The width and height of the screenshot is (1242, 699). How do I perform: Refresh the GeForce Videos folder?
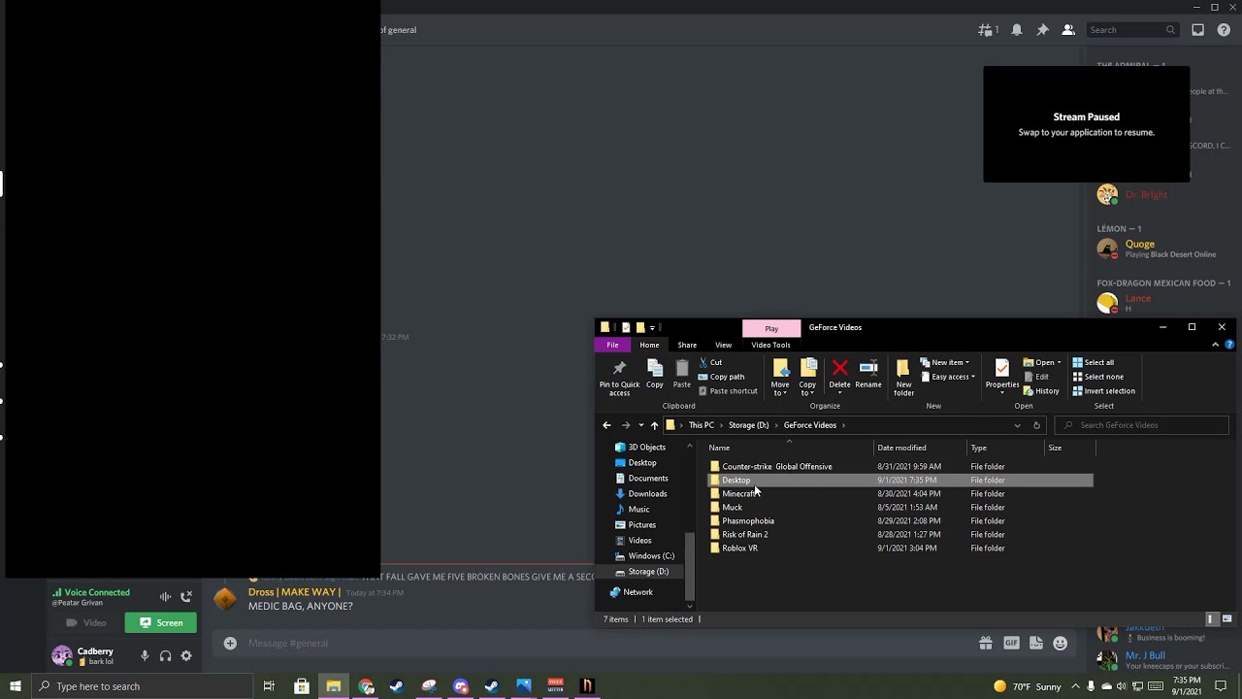(1036, 425)
